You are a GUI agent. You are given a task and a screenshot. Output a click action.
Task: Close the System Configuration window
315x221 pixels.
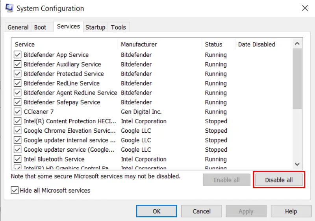pos(305,8)
